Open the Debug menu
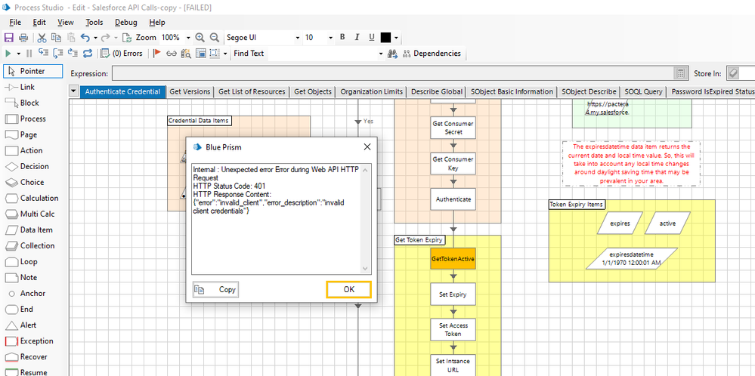The image size is (755, 376). [x=126, y=23]
